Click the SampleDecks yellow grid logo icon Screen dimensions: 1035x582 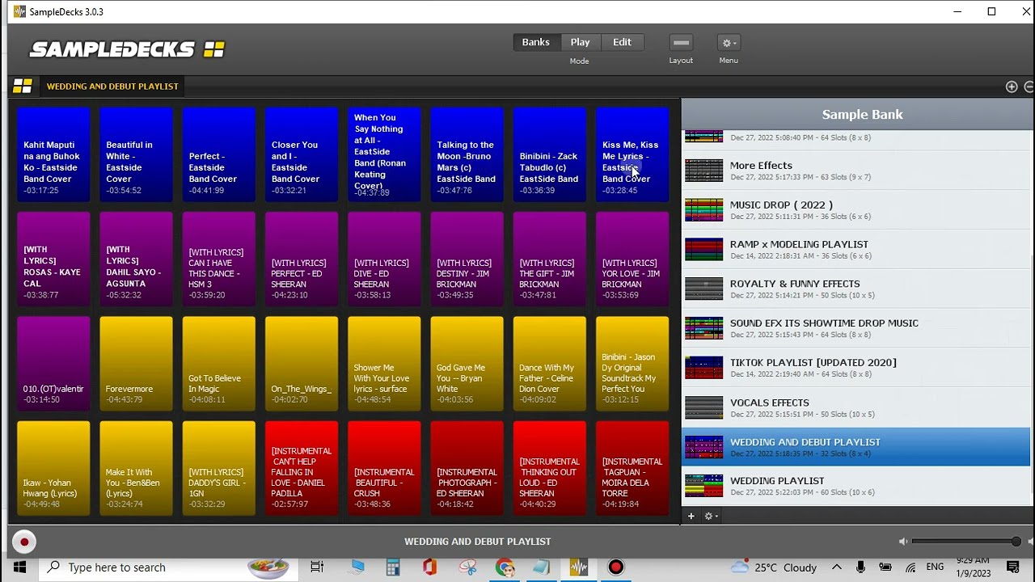[213, 50]
